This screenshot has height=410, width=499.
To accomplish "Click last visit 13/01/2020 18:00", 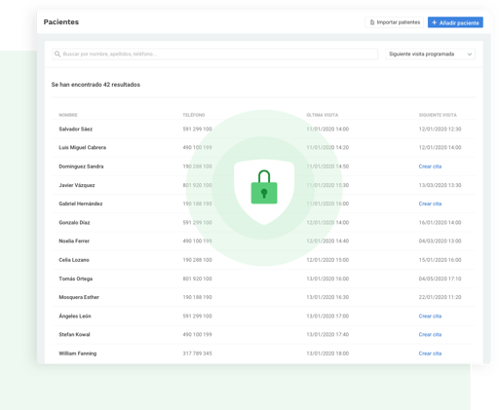I will [x=327, y=354].
